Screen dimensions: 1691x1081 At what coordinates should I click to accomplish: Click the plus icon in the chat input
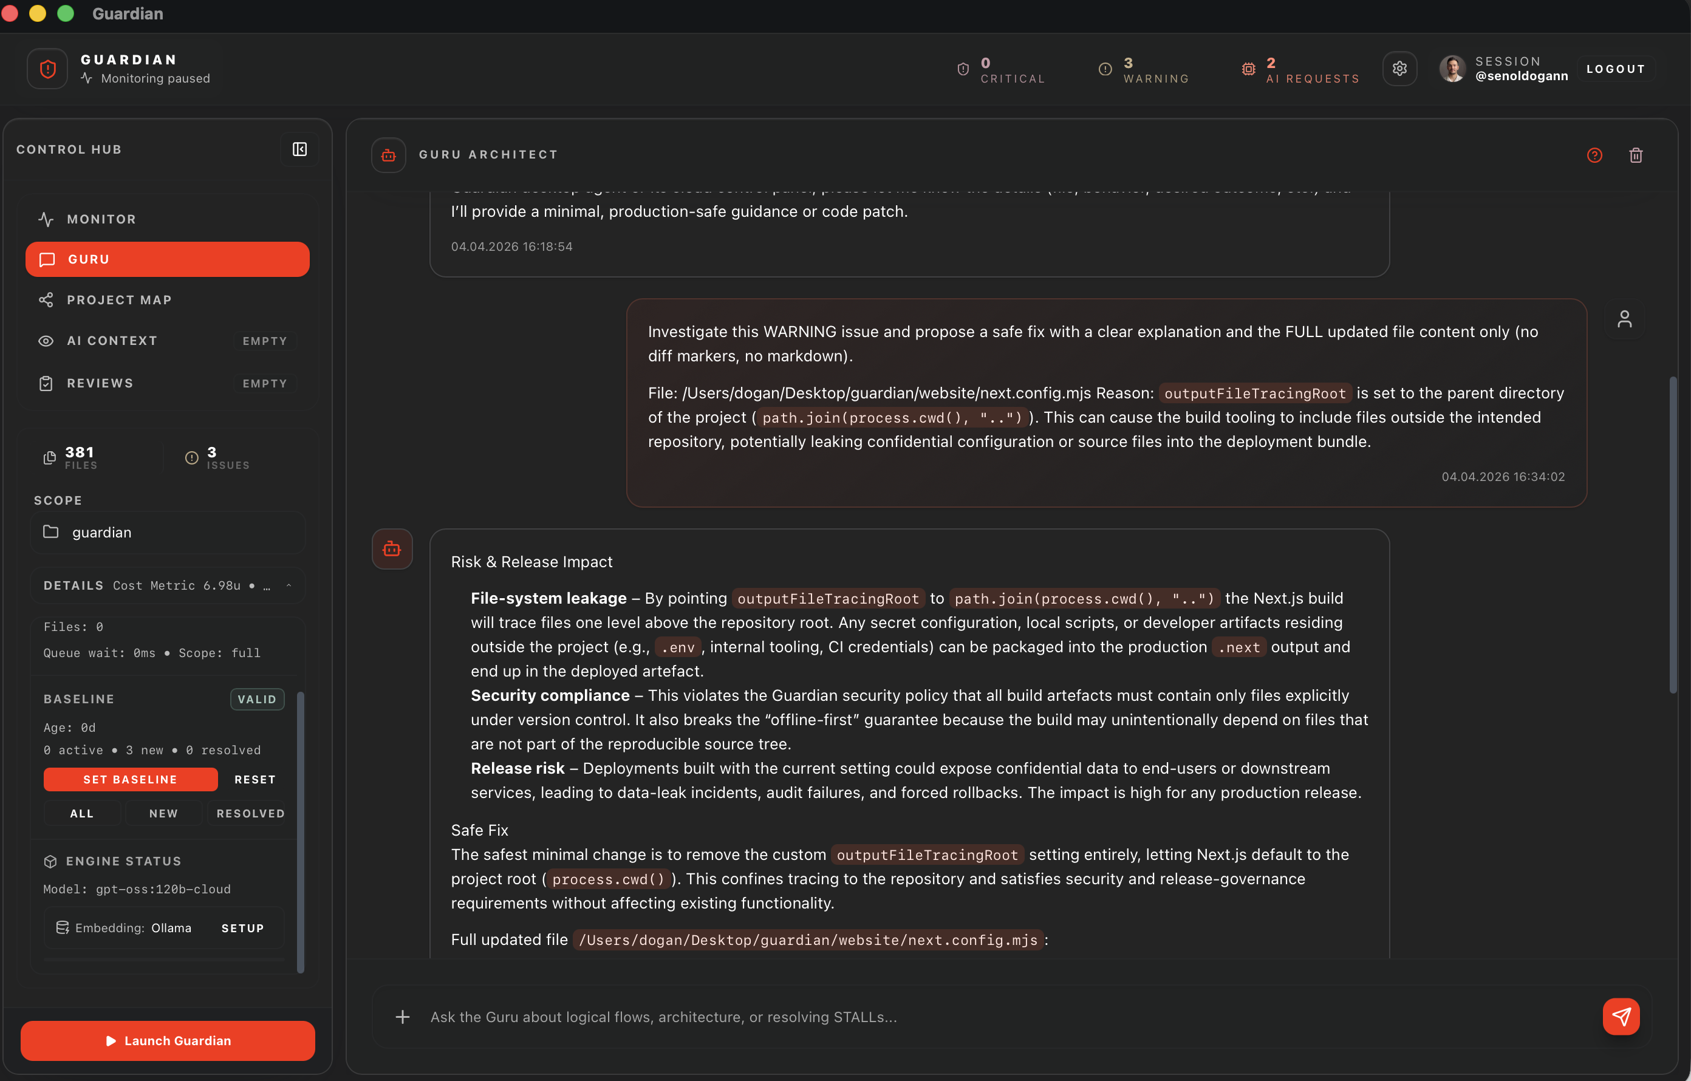coord(402,1017)
